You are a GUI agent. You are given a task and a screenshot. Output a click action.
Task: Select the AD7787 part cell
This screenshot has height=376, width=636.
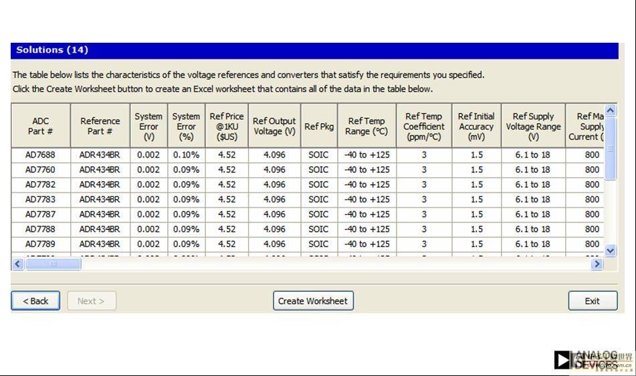click(41, 214)
